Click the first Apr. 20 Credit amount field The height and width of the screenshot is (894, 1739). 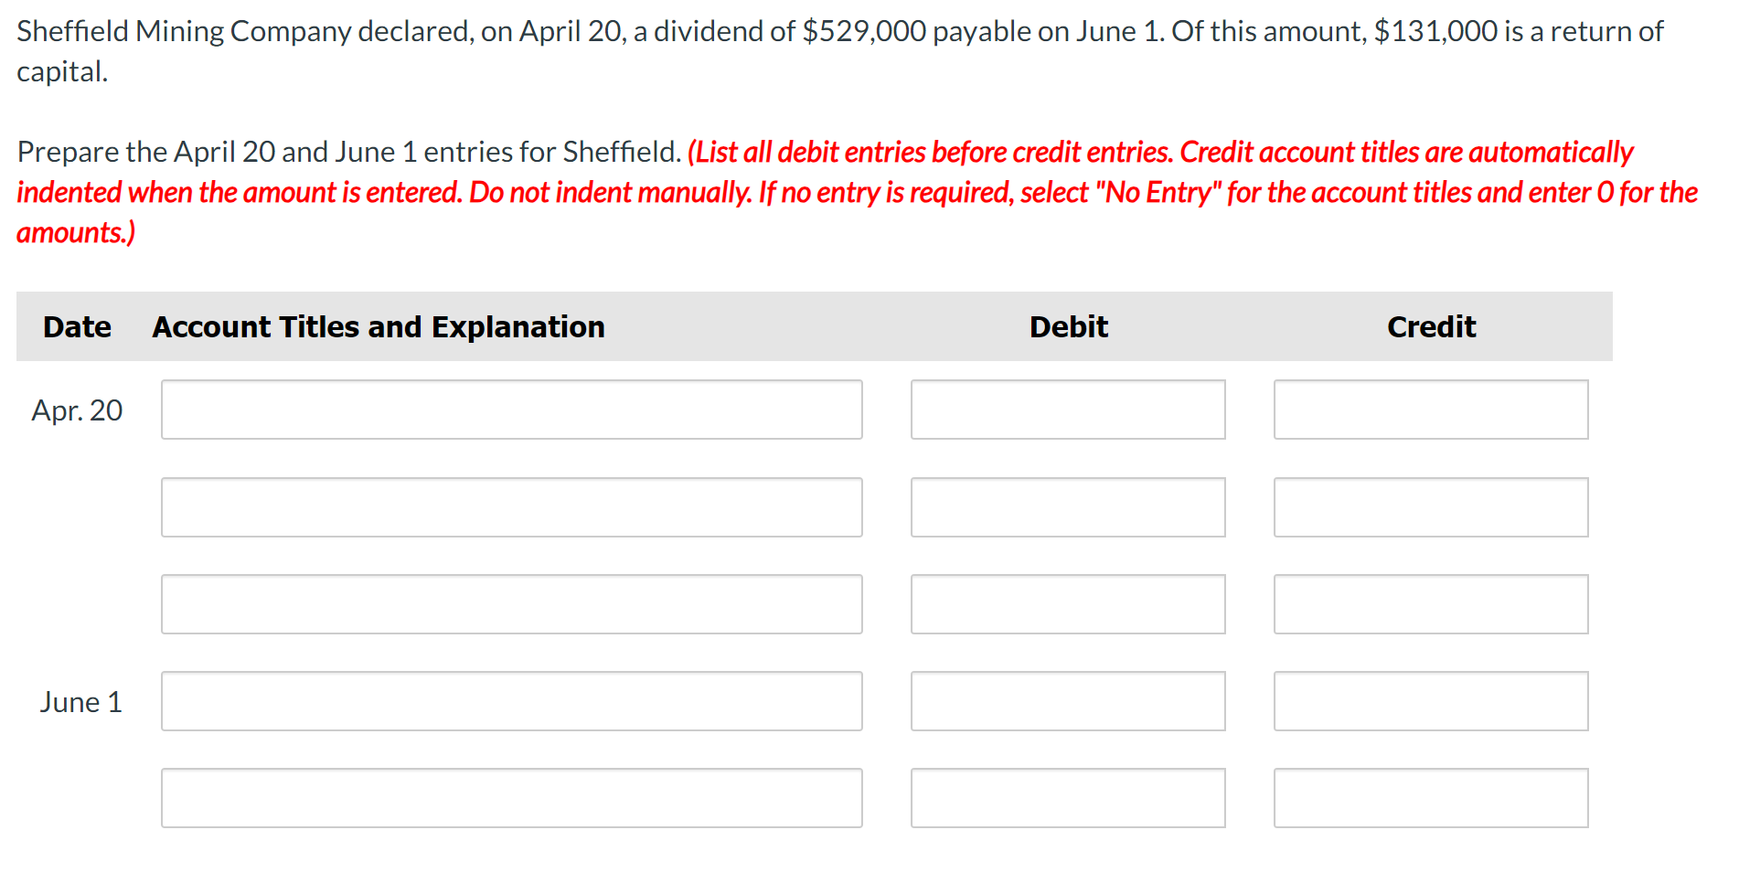tap(1431, 410)
